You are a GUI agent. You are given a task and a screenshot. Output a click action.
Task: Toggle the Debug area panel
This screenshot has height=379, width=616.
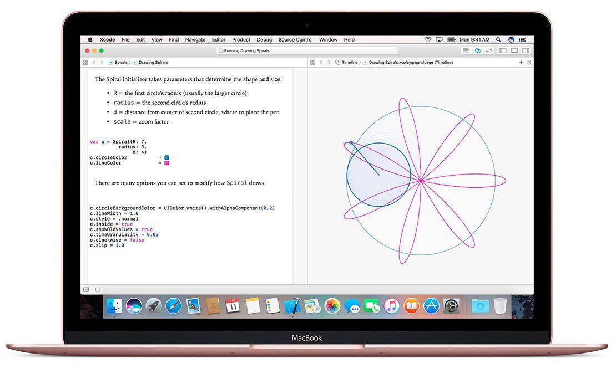coord(514,50)
